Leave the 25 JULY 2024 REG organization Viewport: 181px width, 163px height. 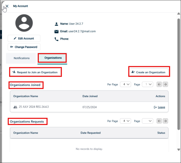coord(160,107)
